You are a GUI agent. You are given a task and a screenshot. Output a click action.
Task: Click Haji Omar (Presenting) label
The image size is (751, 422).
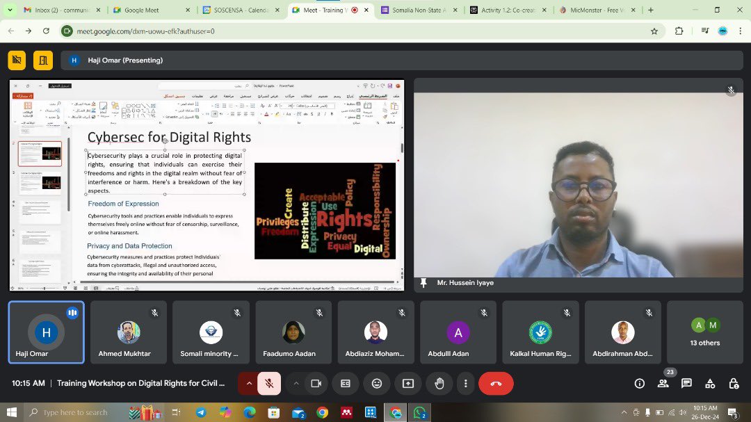[x=125, y=60]
